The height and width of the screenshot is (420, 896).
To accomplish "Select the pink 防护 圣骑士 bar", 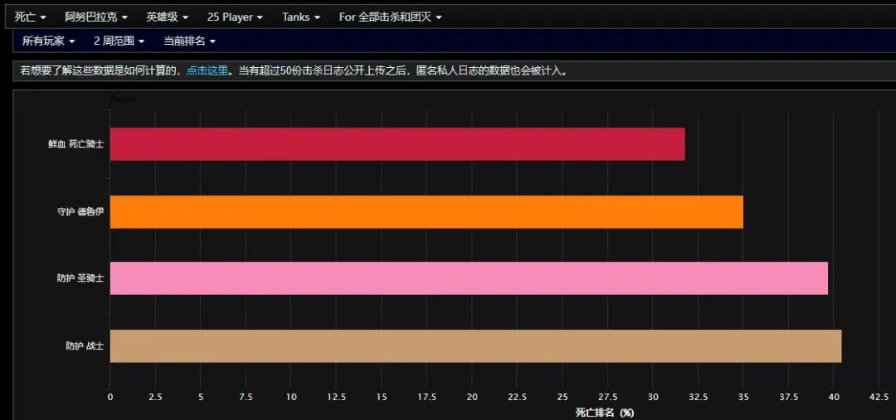I will (x=469, y=278).
